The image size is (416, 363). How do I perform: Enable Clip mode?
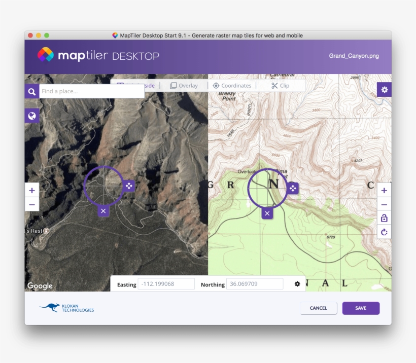(282, 85)
